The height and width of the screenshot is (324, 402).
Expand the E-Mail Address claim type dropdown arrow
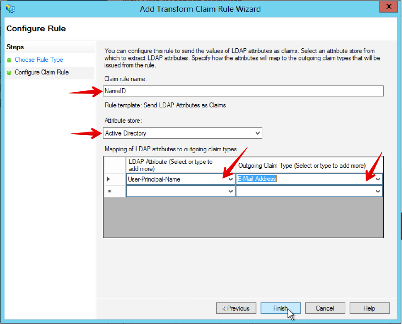tap(378, 179)
